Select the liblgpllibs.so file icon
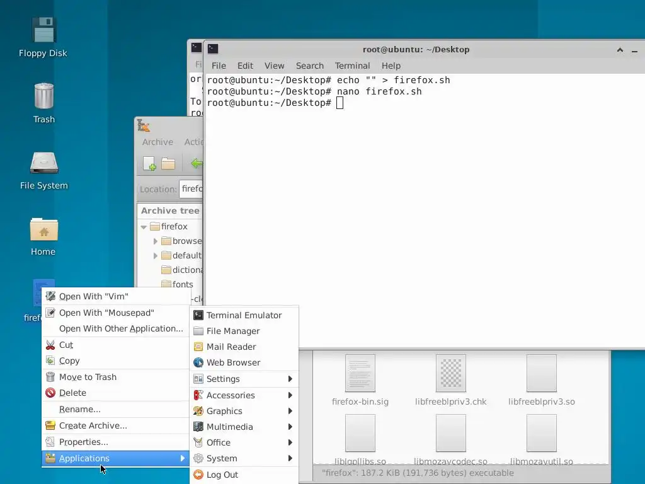This screenshot has width=645, height=484. point(360,433)
